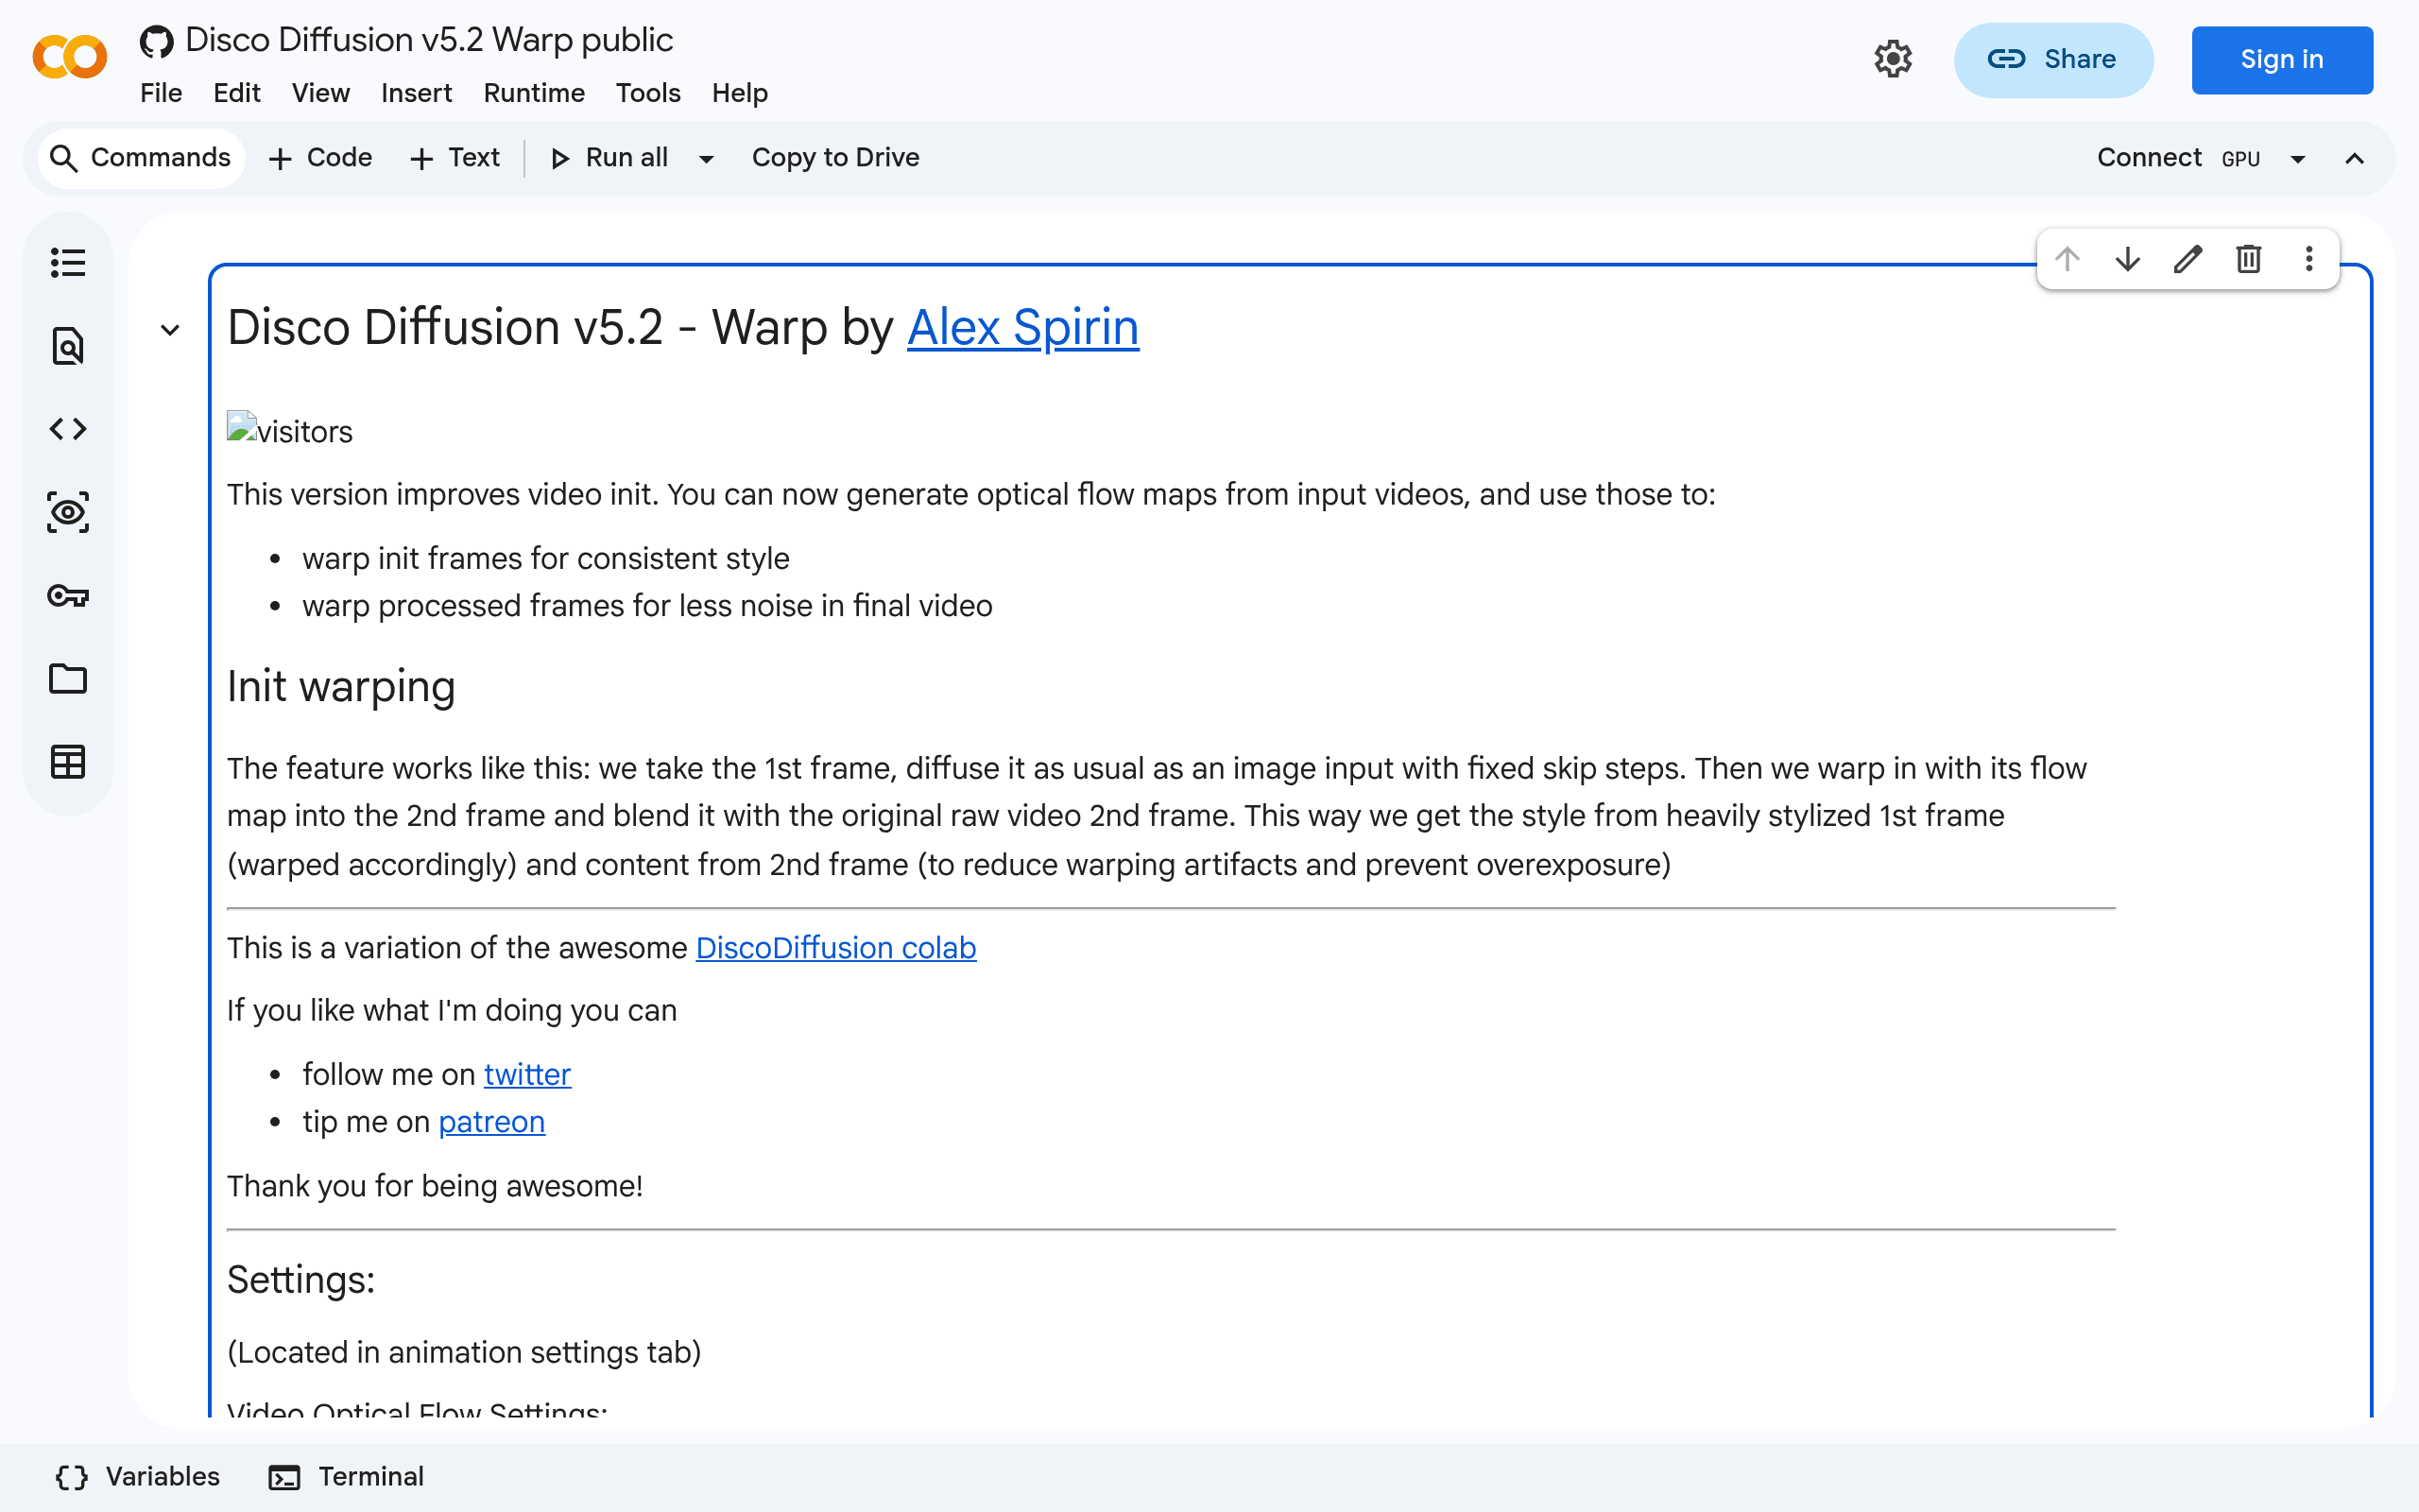Open the File menu
Screen dimensions: 2419x1512
click(x=161, y=93)
